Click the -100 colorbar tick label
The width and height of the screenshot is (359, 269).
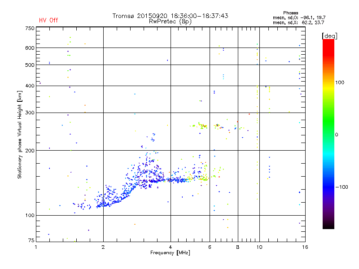[x=341, y=187]
